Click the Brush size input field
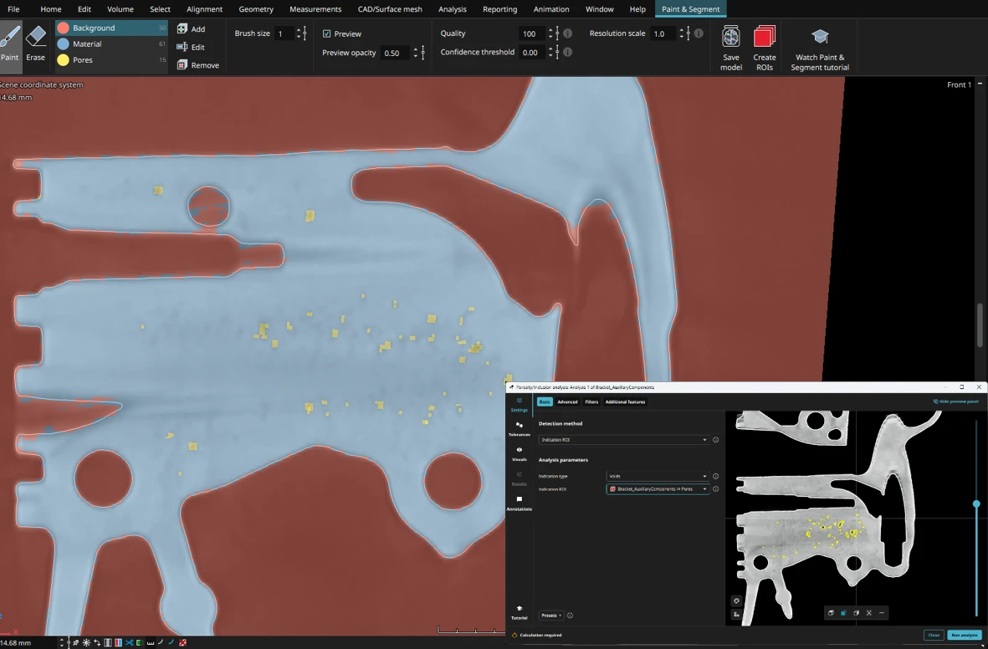The image size is (988, 649). pyautogui.click(x=284, y=33)
